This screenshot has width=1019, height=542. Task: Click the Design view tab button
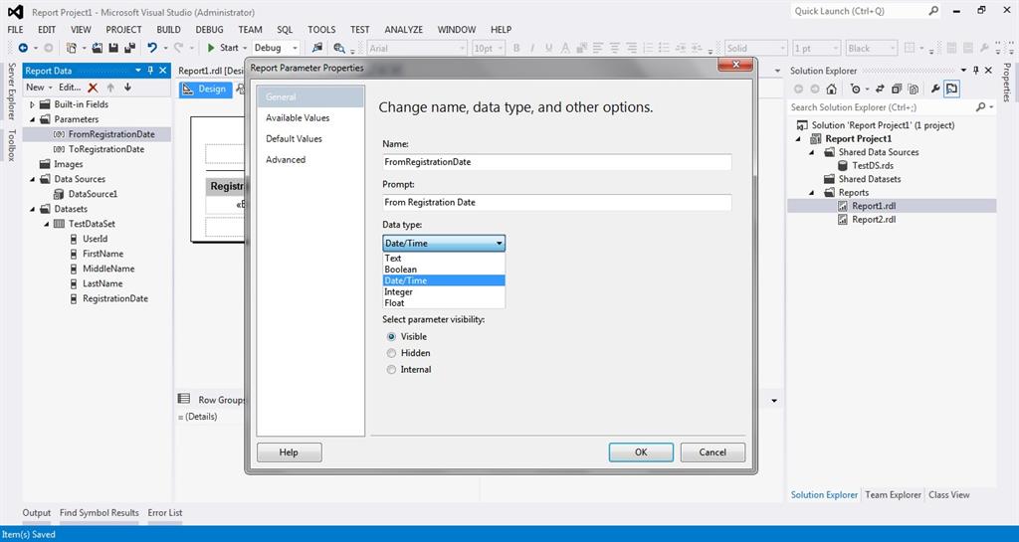coord(203,89)
